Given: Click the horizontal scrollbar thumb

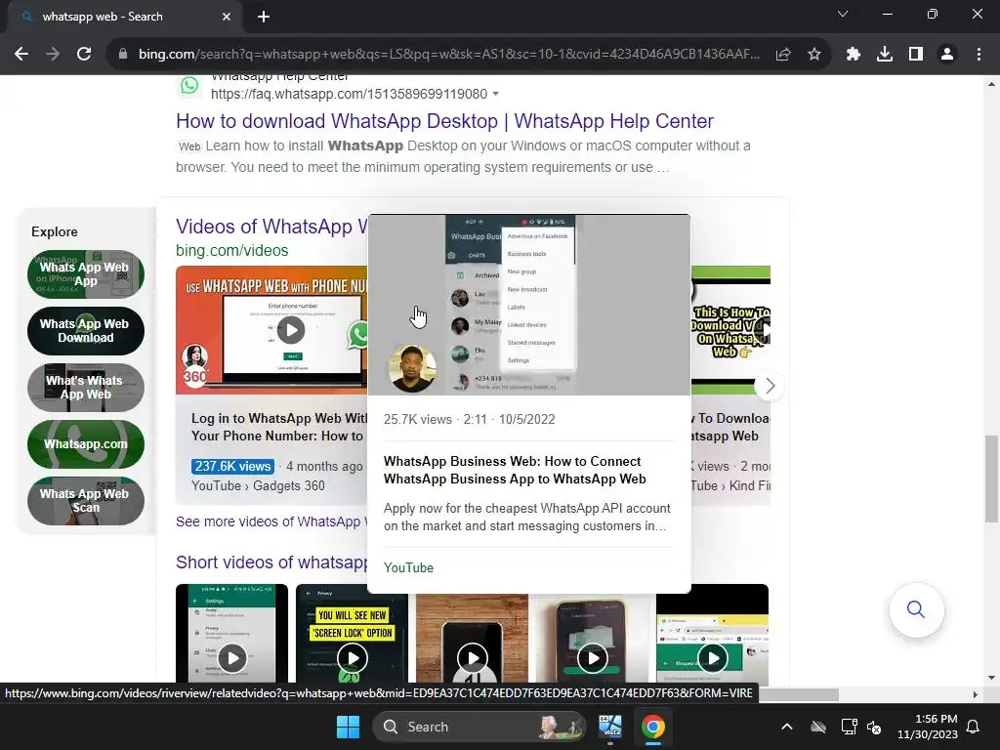Looking at the screenshot, I should (799, 694).
